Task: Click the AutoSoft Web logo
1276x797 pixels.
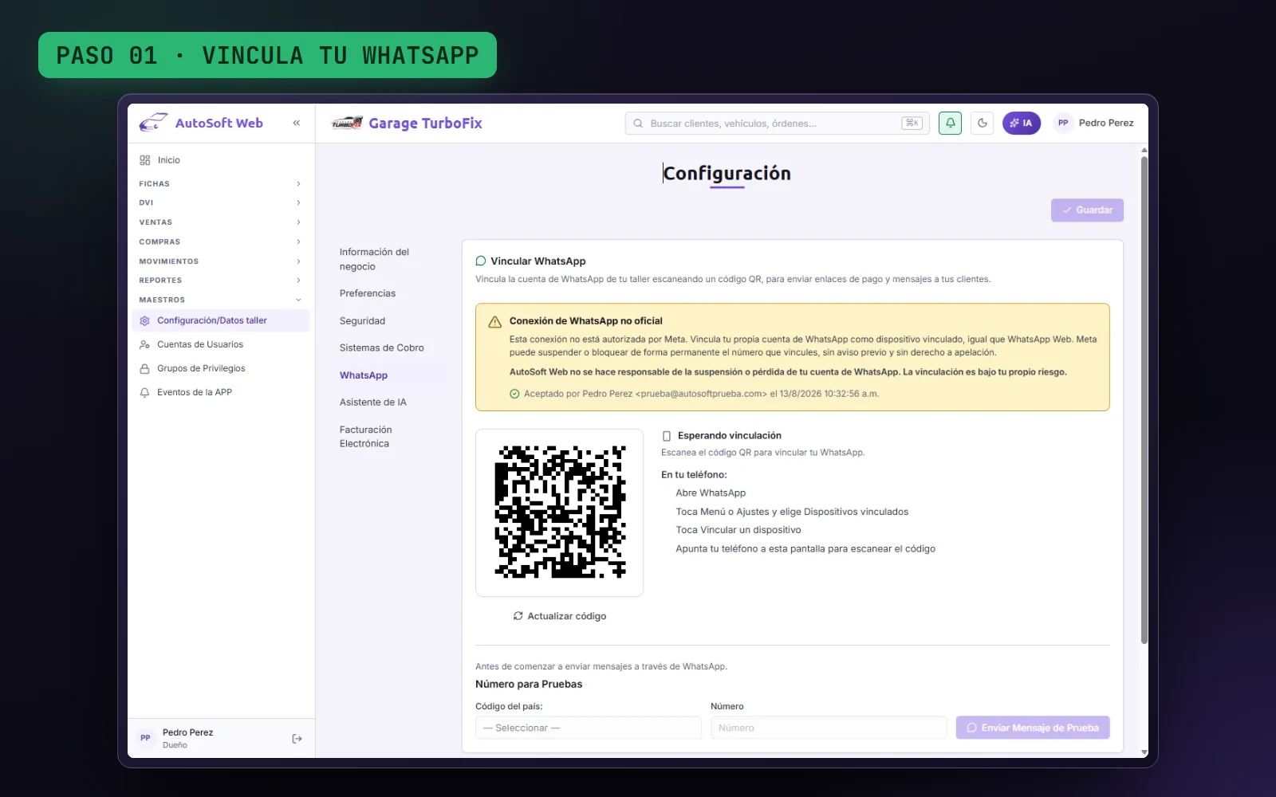Action: tap(201, 123)
